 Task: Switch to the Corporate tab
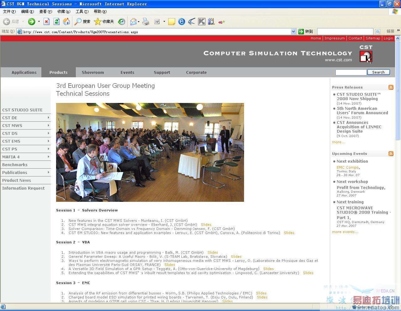(196, 72)
